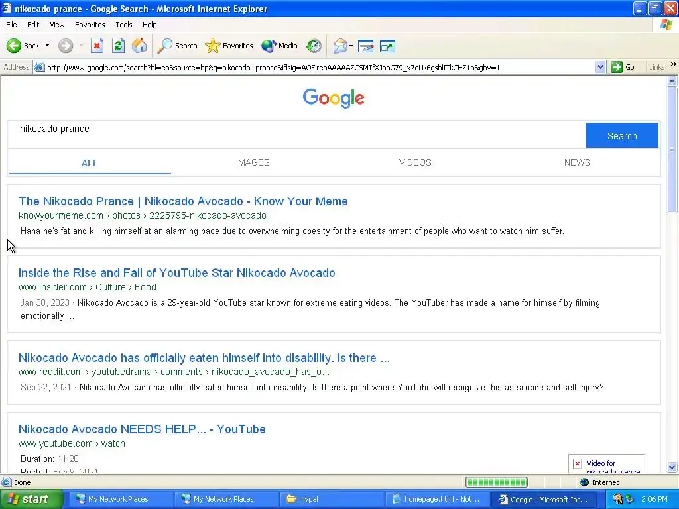Open the reddit eaten himself into disability result

pos(204,357)
